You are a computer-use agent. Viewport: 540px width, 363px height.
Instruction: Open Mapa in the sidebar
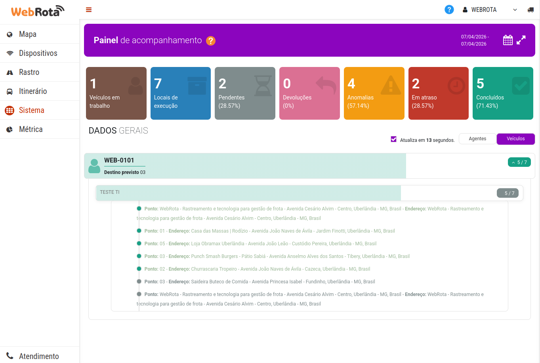(28, 34)
